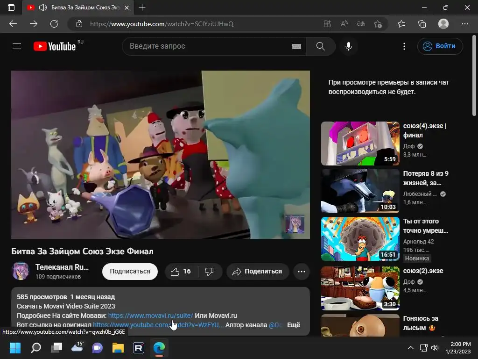Screen dimensions: 478x359
Task: Open Арнольд 42 channel name
Action: [418, 242]
